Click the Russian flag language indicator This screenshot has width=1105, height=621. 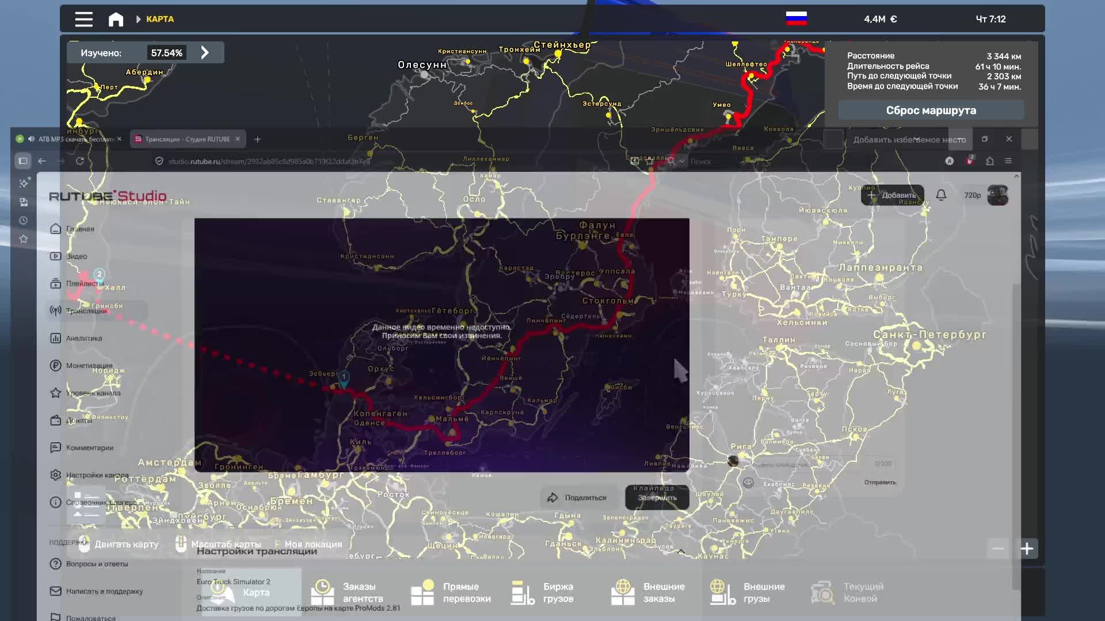797,18
